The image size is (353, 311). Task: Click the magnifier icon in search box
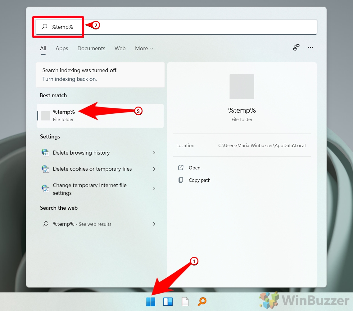(45, 27)
